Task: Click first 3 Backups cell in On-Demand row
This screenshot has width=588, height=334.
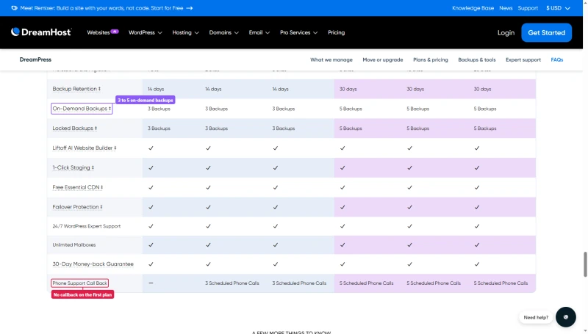Action: [159, 109]
